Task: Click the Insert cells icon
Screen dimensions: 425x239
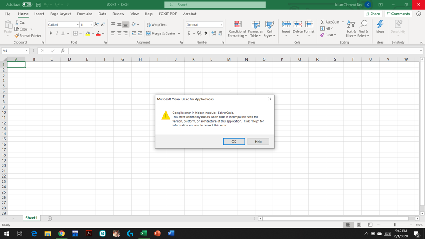Action: pos(286,24)
